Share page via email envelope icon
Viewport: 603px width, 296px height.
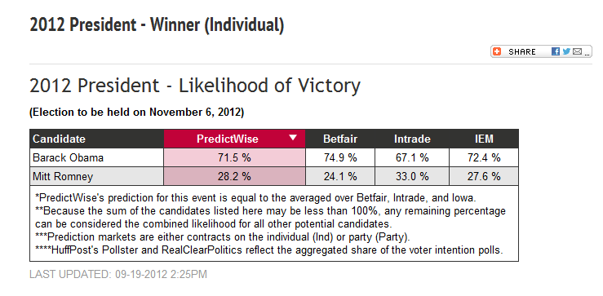coord(577,51)
